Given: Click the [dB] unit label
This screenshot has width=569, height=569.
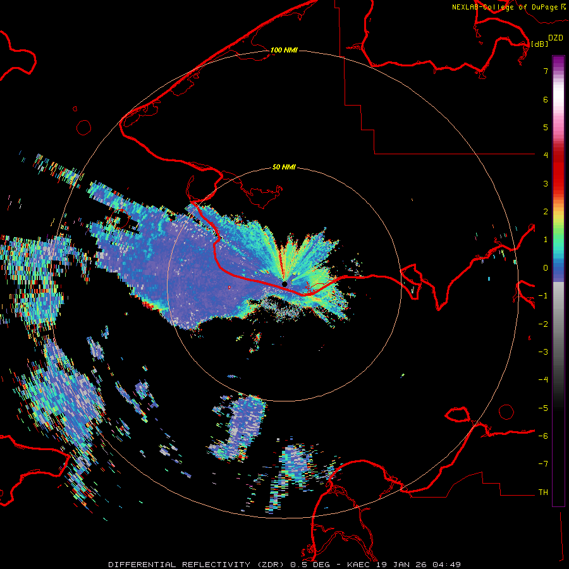Looking at the screenshot, I should 539,44.
